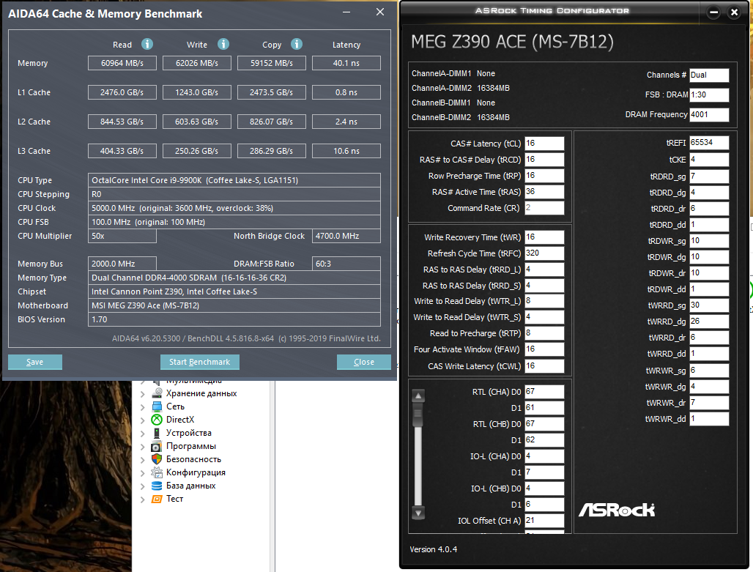Click the Motherboard field MSI MEG Z390 Ace
753x572 pixels.
(x=234, y=305)
